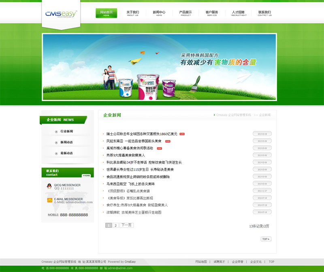
Task: Click the TOP arrow button below list
Action: (x=266, y=239)
